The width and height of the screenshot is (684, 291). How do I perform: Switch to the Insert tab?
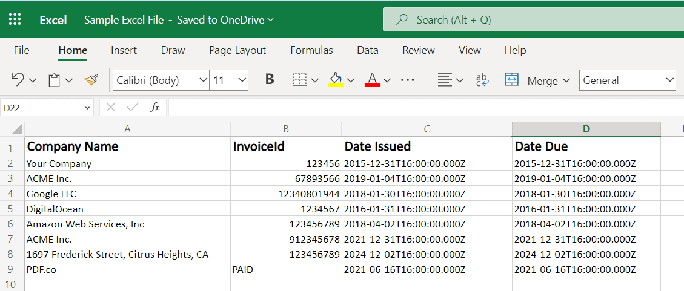[124, 50]
